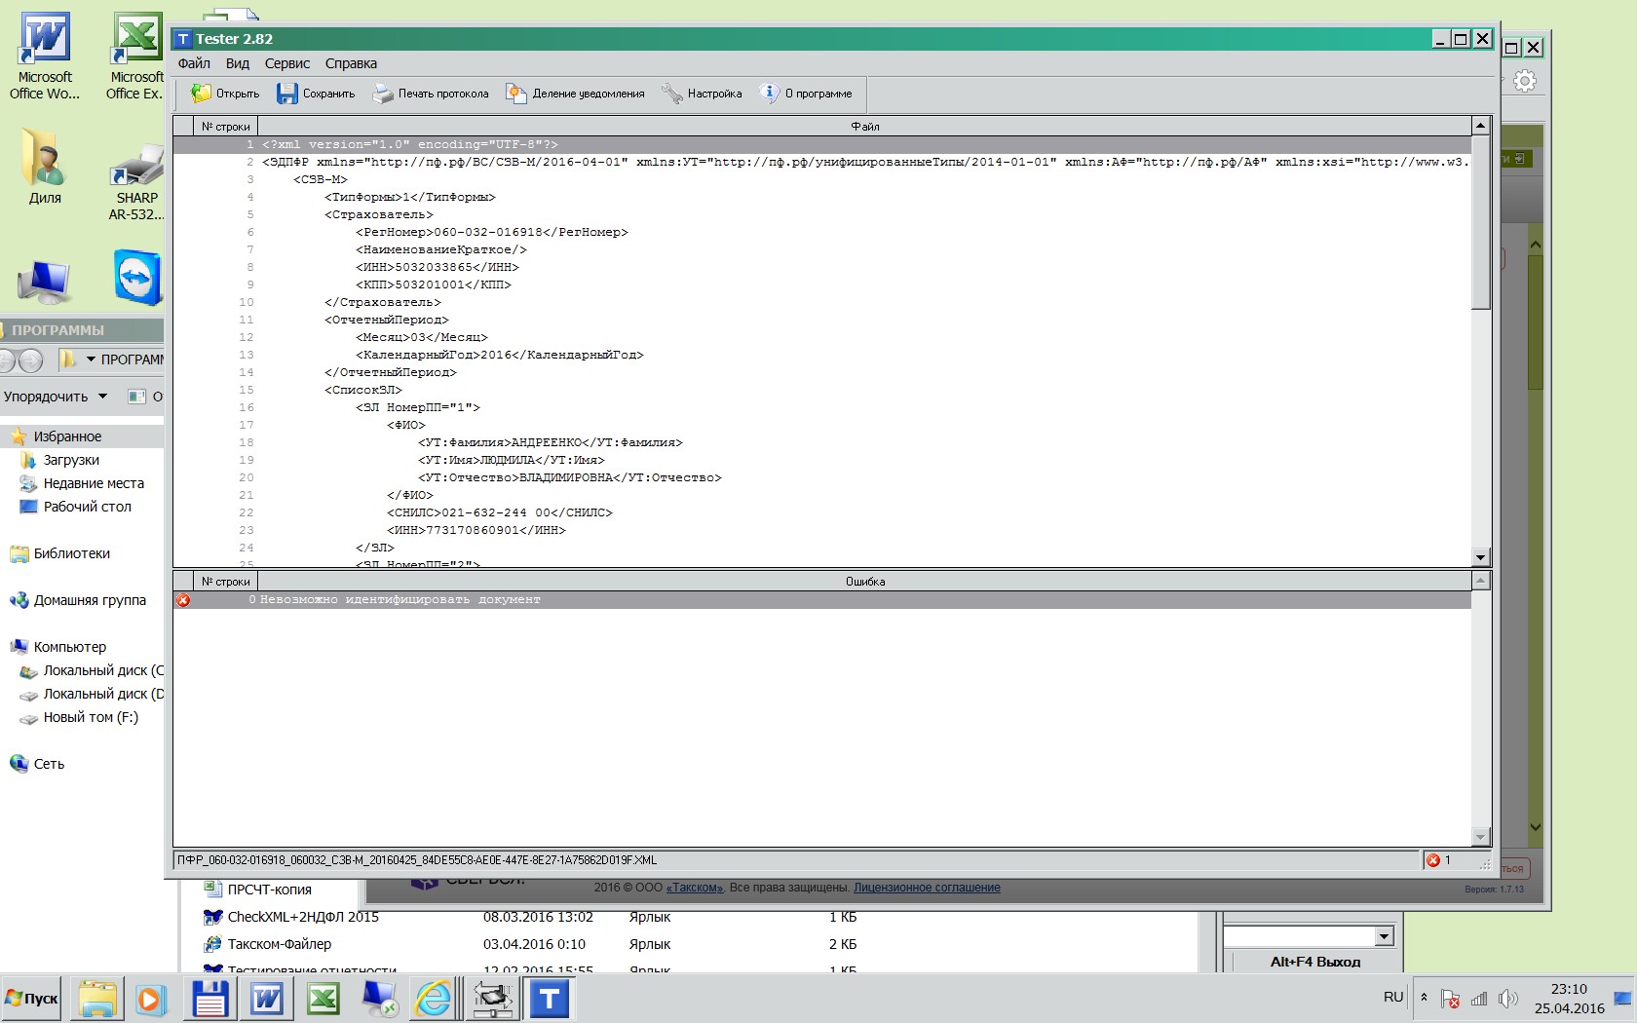
Task: Click the red error icon in error list
Action: [183, 600]
